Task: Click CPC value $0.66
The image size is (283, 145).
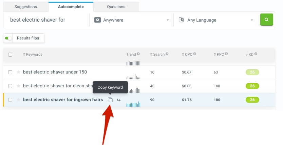Action: pyautogui.click(x=187, y=86)
